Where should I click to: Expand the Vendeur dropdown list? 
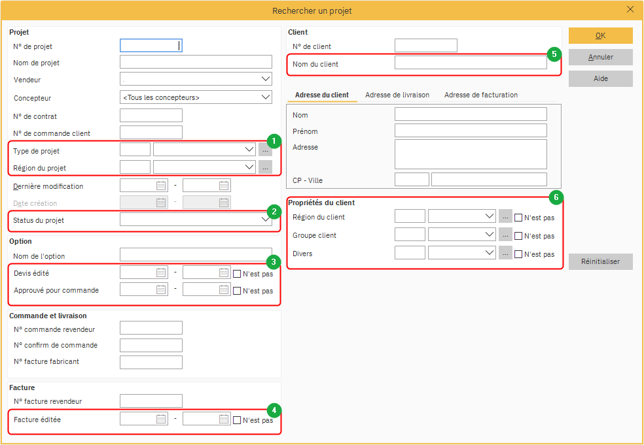pos(265,79)
